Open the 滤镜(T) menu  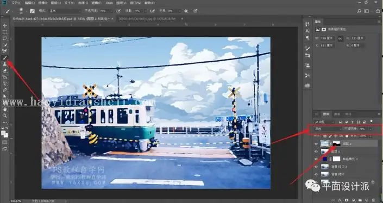tap(96, 3)
